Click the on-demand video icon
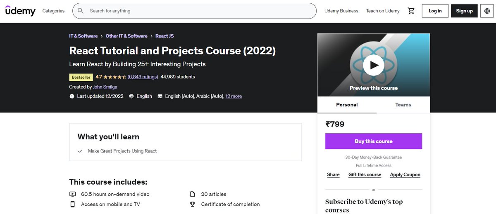 tap(73, 194)
